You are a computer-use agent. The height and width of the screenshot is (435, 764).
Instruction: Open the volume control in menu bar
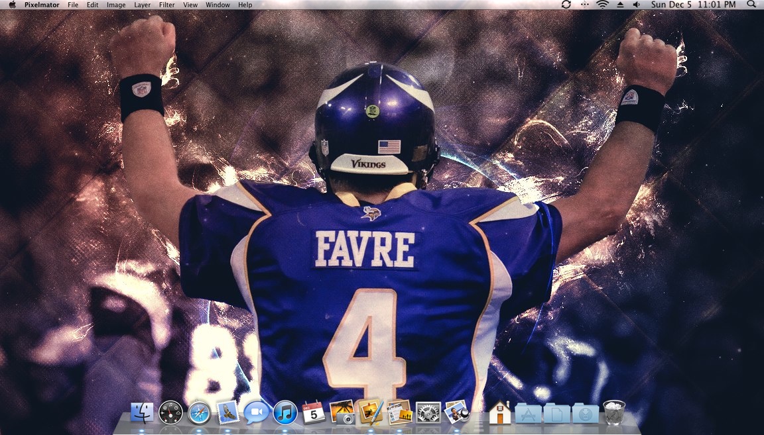click(x=637, y=5)
